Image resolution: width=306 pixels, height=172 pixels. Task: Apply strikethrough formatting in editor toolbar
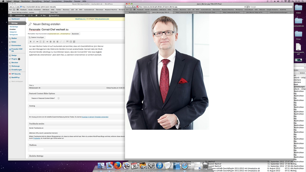[37, 41]
